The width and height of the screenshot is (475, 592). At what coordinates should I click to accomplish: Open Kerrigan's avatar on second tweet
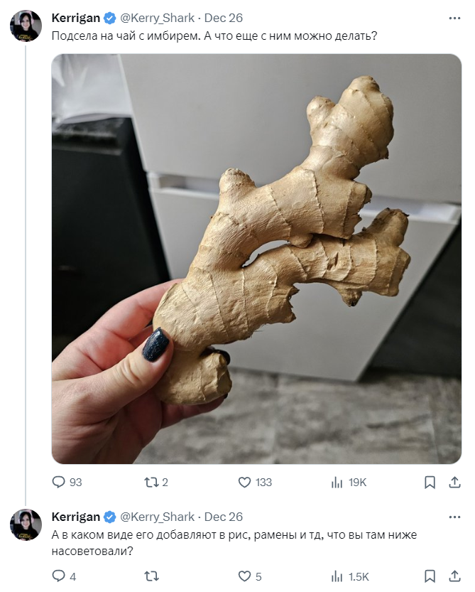pyautogui.click(x=26, y=524)
